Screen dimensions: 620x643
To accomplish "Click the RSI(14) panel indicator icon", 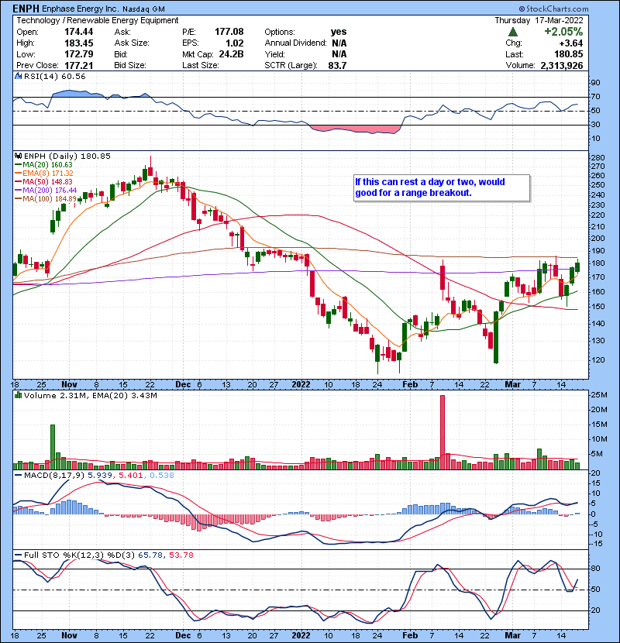I will (18, 76).
